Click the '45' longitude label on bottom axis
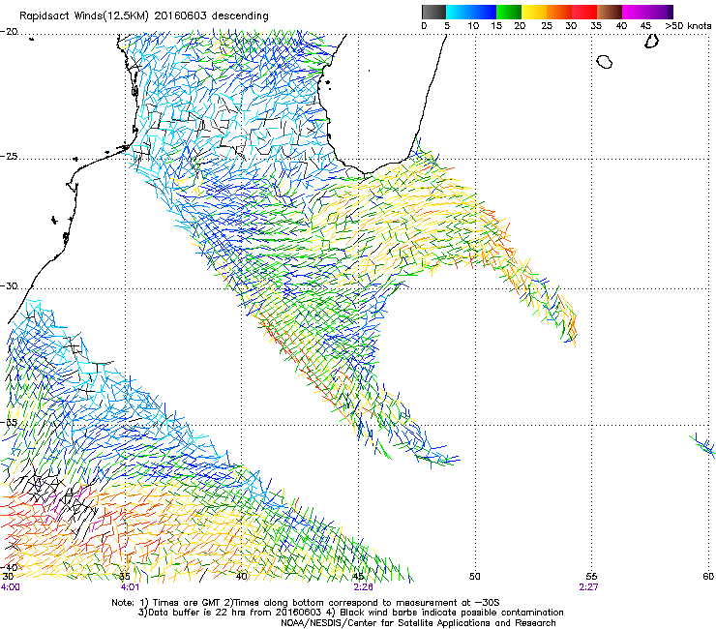This screenshot has width=716, height=629. pyautogui.click(x=358, y=577)
